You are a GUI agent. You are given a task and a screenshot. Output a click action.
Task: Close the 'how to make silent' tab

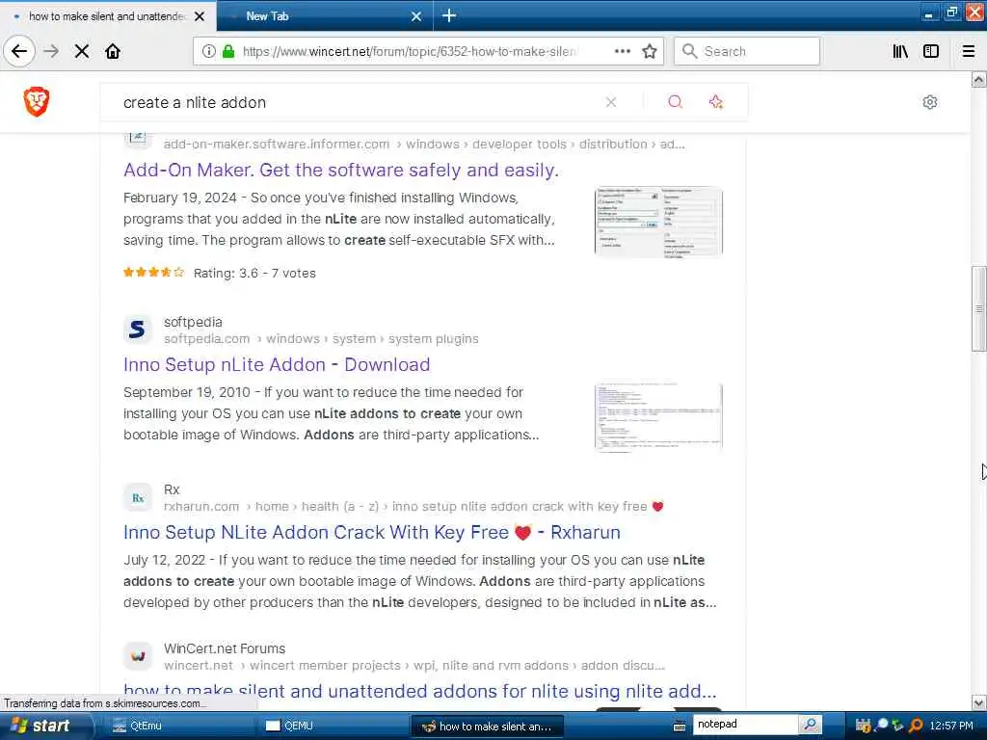point(200,16)
